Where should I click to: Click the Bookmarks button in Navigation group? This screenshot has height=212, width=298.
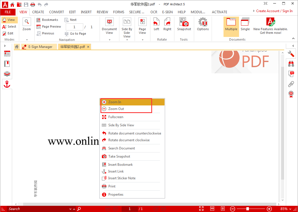(x=47, y=20)
